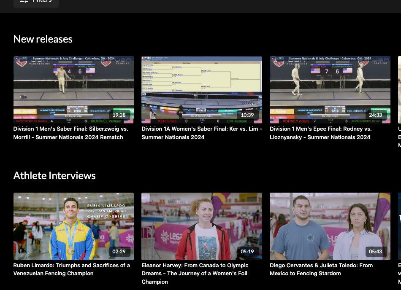Click title 'Division 1 Men's Epee Final: Rodney vs. Lioznyansky'
Screen dimensions: 401x290
(x=321, y=133)
